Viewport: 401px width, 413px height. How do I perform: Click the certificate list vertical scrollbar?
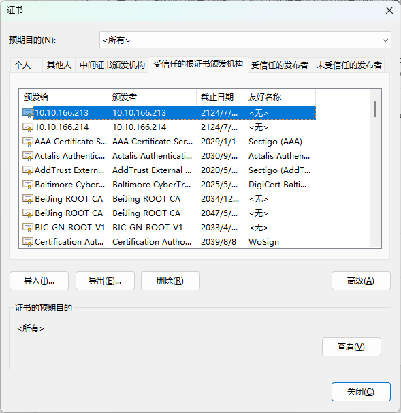tap(375, 168)
